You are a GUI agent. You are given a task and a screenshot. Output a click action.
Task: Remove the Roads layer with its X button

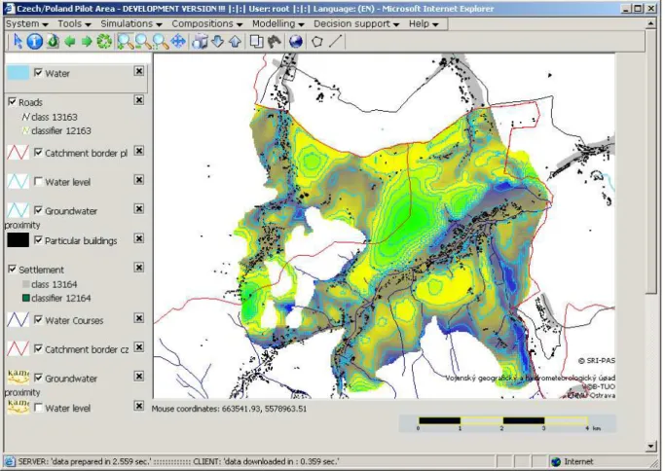(139, 100)
